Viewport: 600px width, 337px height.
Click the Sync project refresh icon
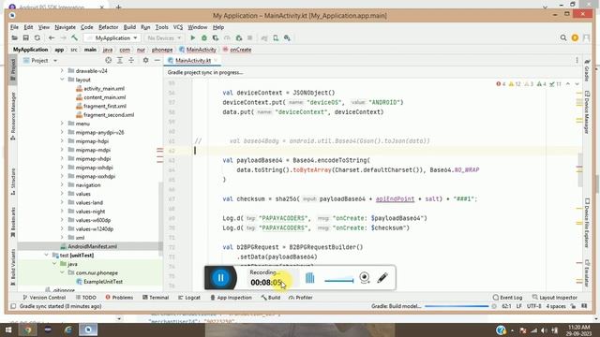pos(37,37)
